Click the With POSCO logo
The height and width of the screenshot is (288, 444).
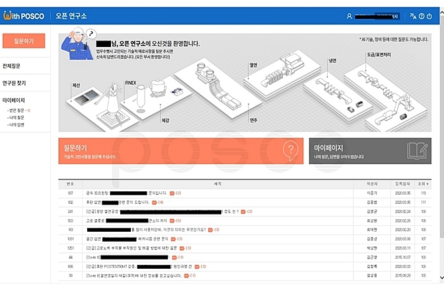pos(24,16)
